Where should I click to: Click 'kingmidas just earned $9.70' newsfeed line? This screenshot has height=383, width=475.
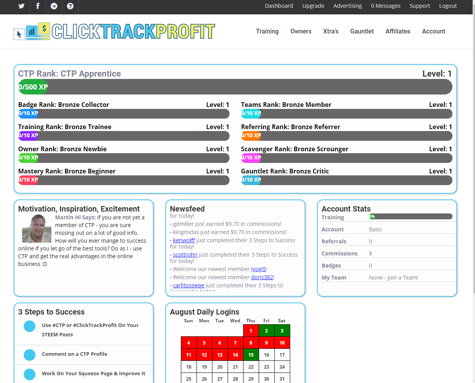pyautogui.click(x=228, y=232)
